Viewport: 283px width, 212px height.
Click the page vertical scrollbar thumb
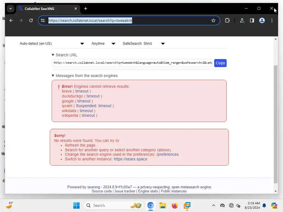[276, 124]
